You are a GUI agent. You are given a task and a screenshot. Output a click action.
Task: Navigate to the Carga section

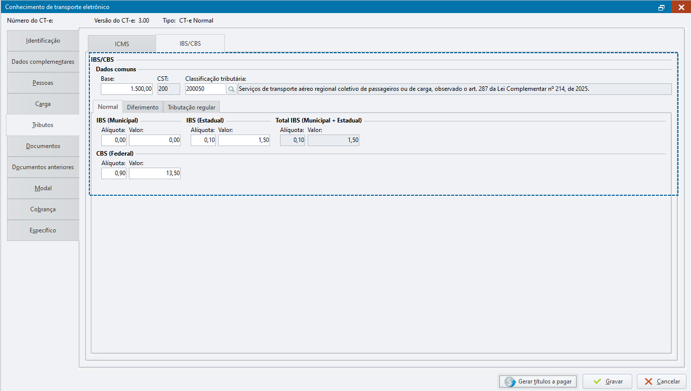[x=43, y=104]
